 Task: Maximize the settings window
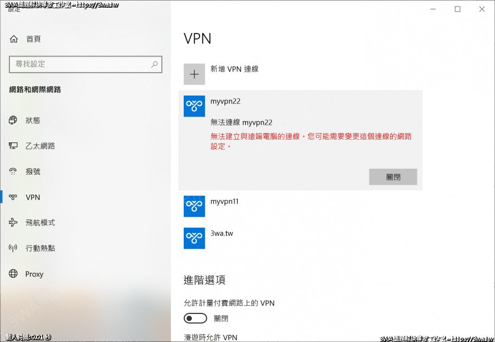(x=458, y=9)
